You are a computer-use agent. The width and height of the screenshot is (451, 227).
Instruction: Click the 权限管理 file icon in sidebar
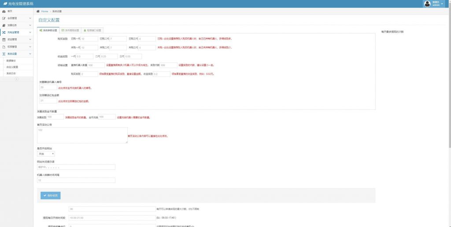[x=4, y=46]
